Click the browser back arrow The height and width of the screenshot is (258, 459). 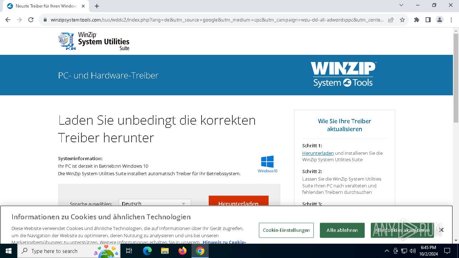click(8, 20)
